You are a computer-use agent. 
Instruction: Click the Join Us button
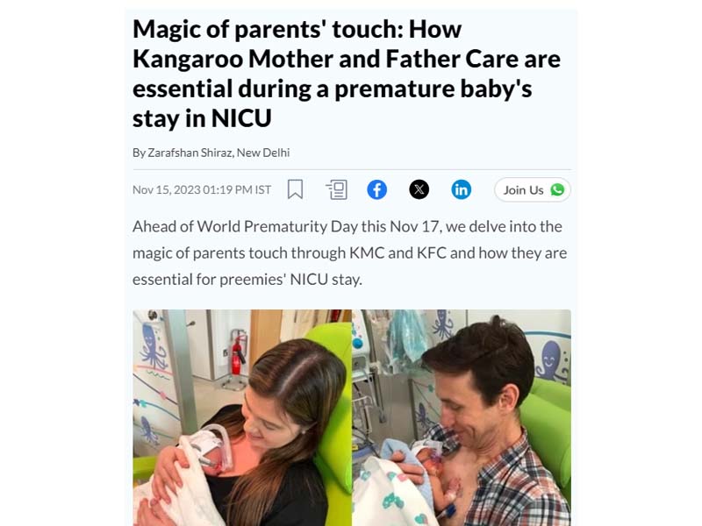(x=533, y=189)
